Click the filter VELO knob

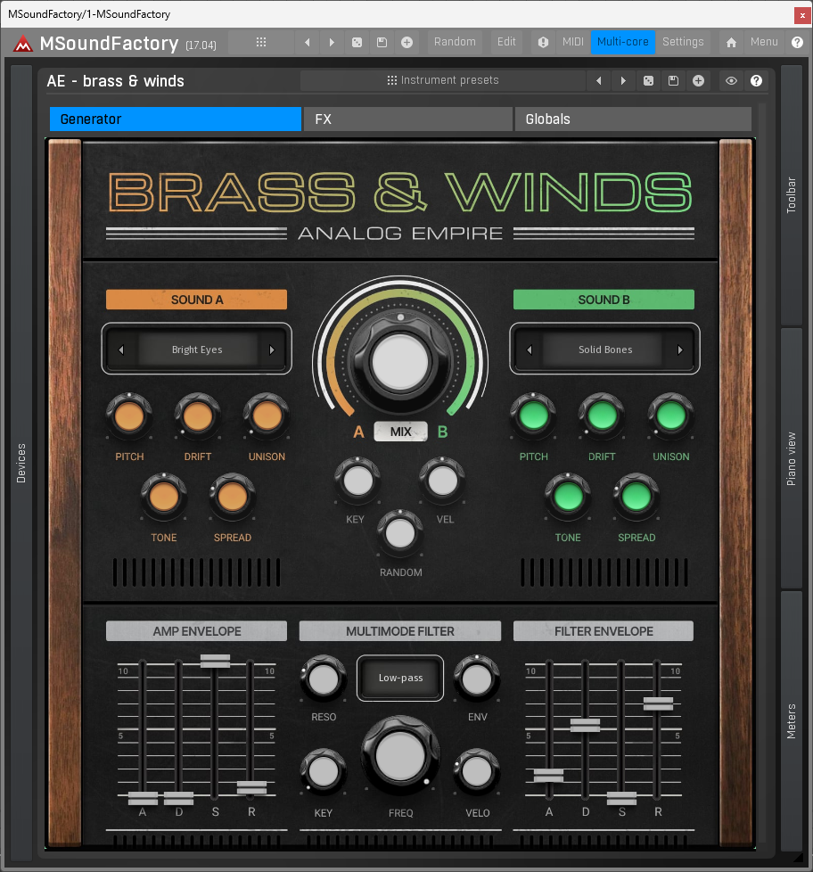477,772
